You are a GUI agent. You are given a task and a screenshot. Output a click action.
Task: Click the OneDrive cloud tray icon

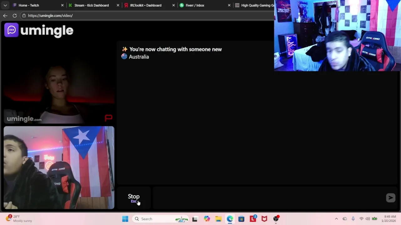click(x=345, y=219)
